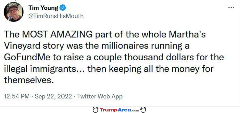This screenshot has width=240, height=113.
Task: Click the hat icon left of TrumpArea
Action: click(95, 110)
